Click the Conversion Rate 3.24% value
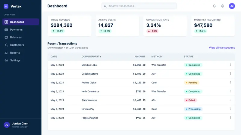This screenshot has height=135, width=241. click(x=154, y=25)
